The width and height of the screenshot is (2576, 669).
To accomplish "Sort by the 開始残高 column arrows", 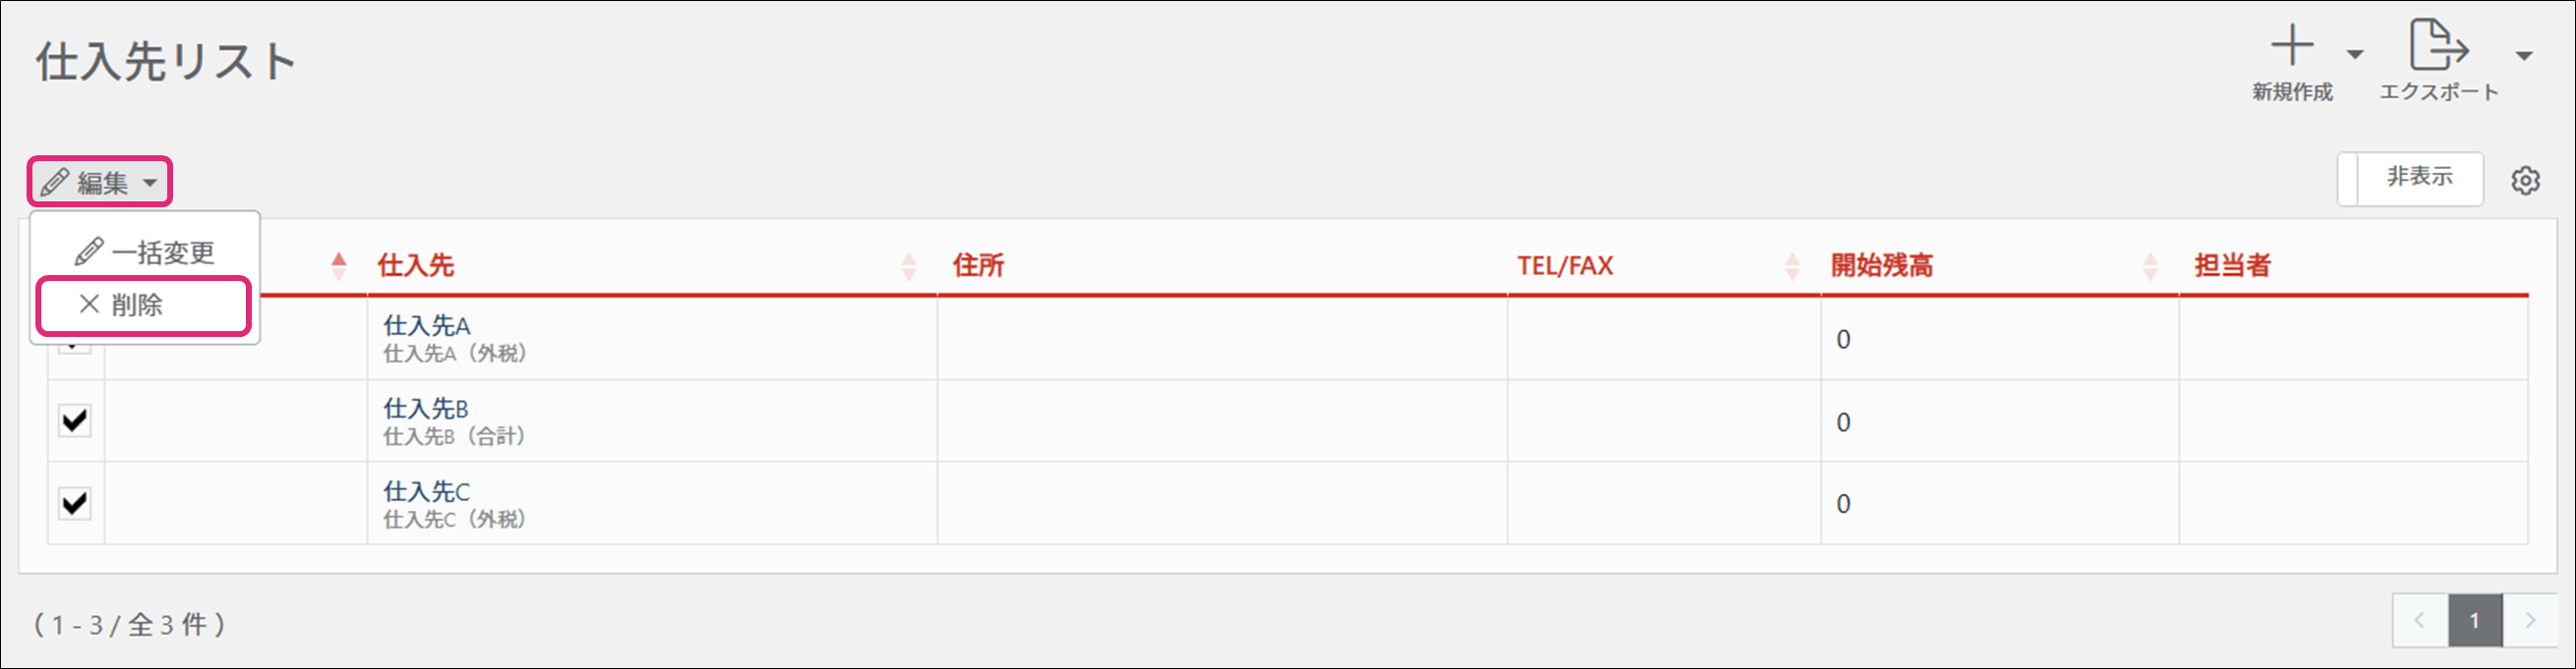I will tap(2150, 265).
